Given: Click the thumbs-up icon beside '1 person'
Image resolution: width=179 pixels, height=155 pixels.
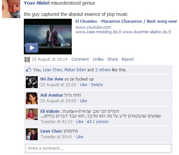Looking at the screenshot, I should [89, 122].
